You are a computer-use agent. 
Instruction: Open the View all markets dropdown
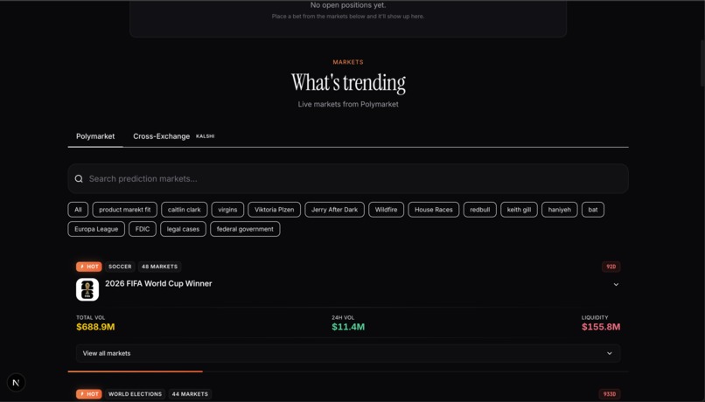(348, 353)
